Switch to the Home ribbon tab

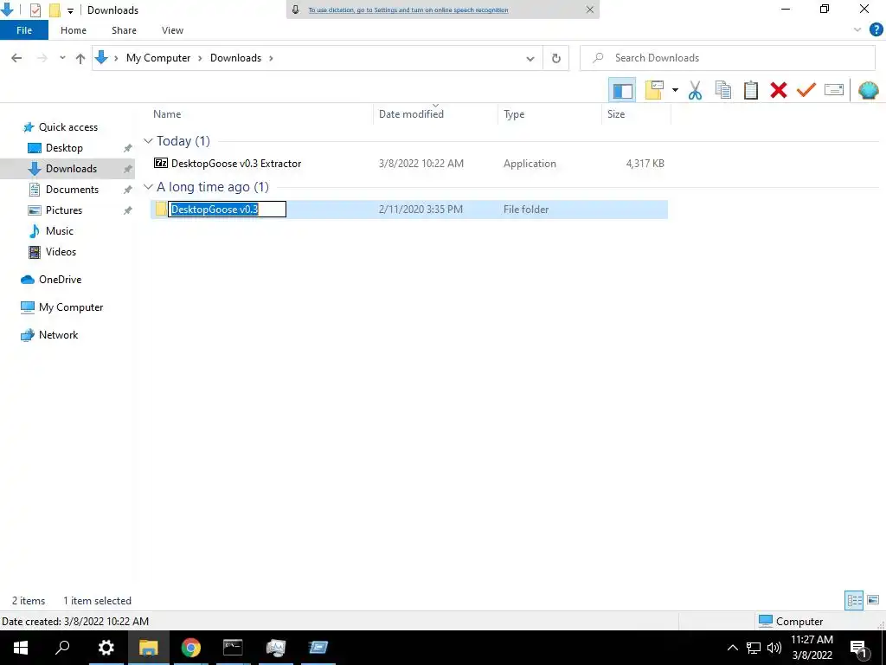pos(74,30)
